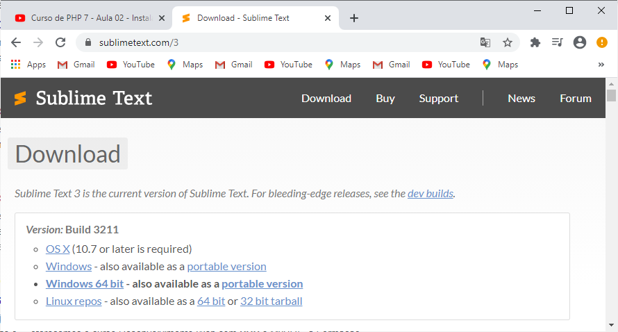Click the Windows 64 bit download link
The width and height of the screenshot is (618, 332).
click(x=85, y=284)
